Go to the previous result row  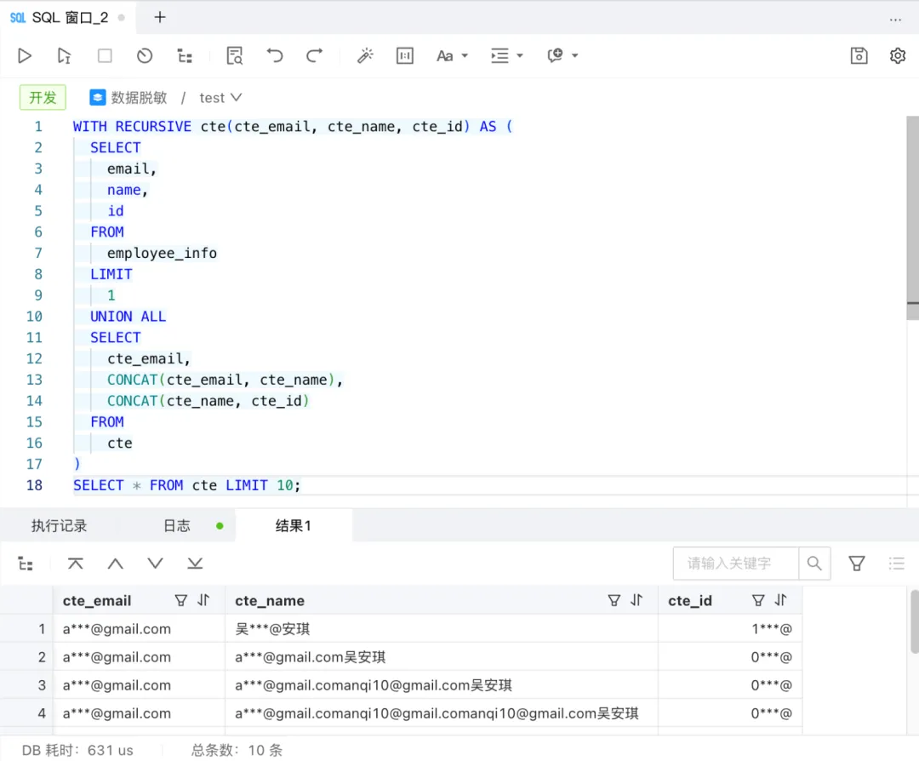(x=116, y=564)
